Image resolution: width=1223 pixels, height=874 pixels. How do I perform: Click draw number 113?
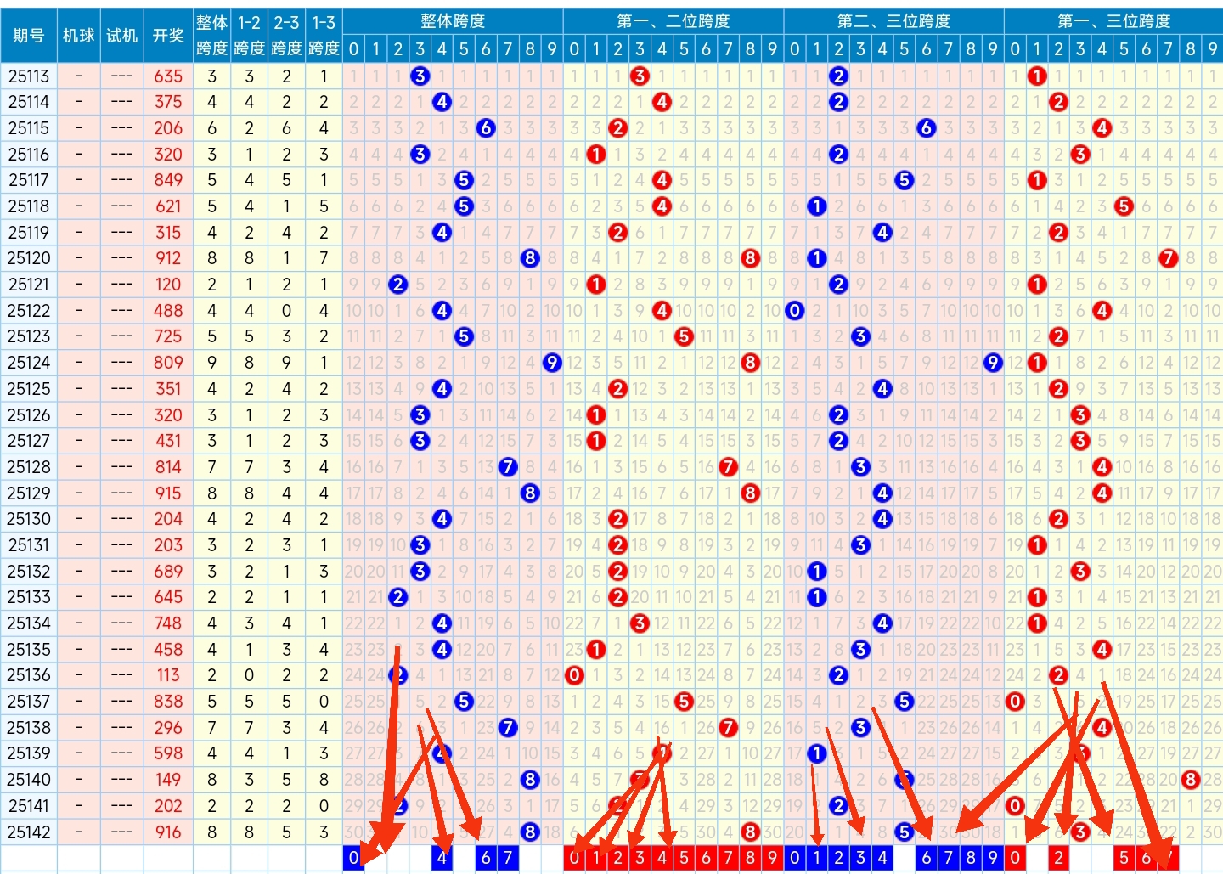pos(168,675)
